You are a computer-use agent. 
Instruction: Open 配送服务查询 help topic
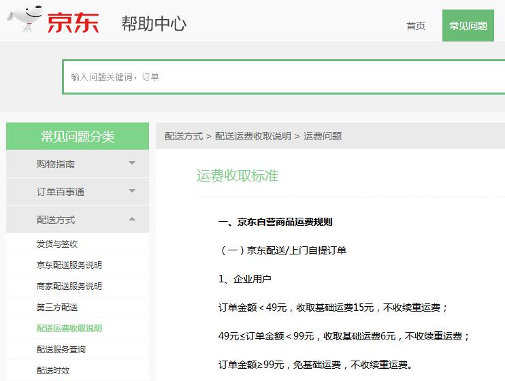61,350
